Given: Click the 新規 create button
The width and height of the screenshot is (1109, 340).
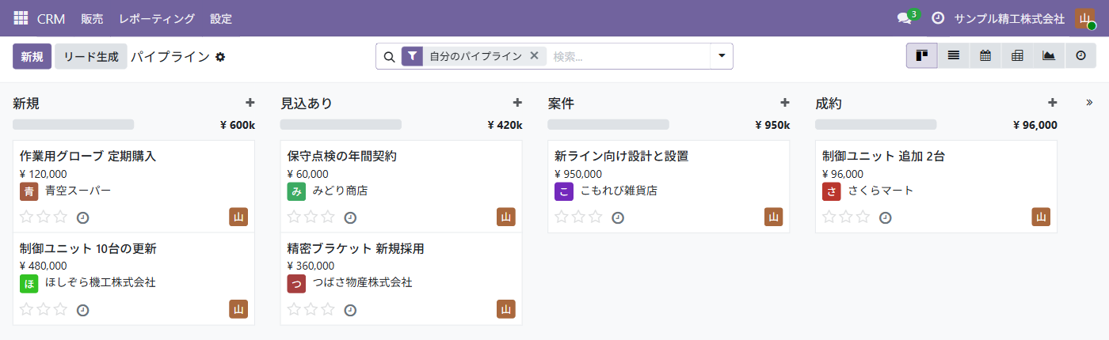Looking at the screenshot, I should coord(32,57).
